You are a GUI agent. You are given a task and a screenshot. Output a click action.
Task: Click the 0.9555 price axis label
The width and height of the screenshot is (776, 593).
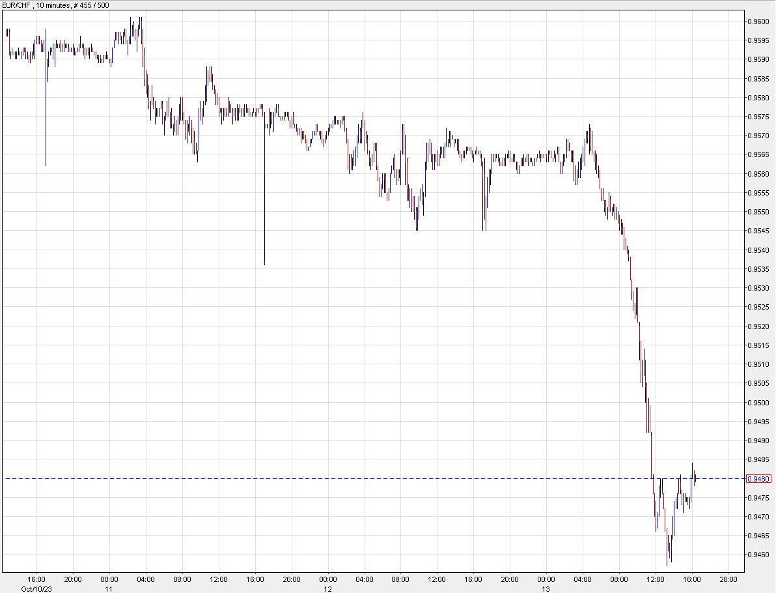coord(758,193)
